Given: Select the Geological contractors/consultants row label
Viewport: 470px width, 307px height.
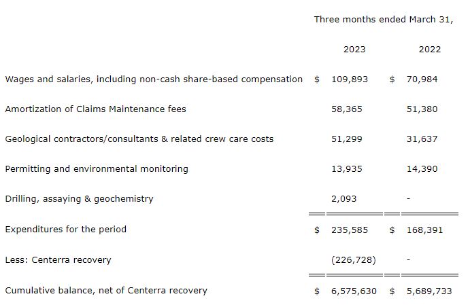Looking at the screenshot, I should 139,139.
